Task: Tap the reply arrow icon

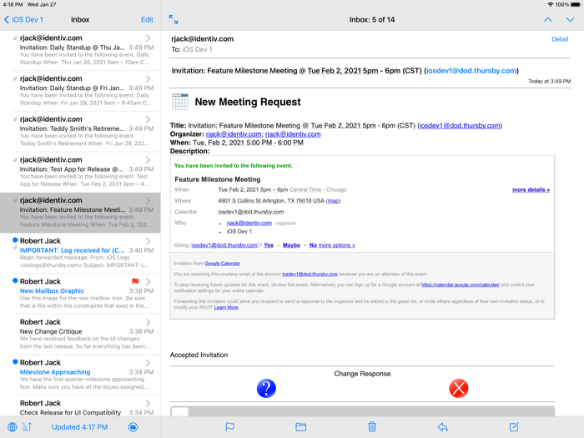Action: (443, 426)
